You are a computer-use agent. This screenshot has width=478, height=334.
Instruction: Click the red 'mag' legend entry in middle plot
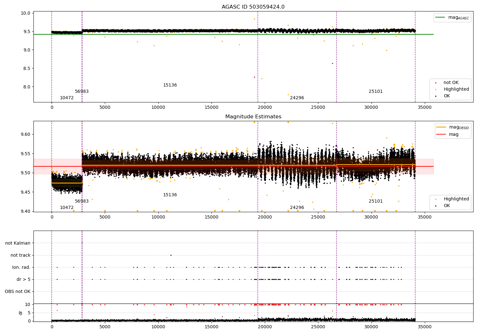(x=448, y=135)
